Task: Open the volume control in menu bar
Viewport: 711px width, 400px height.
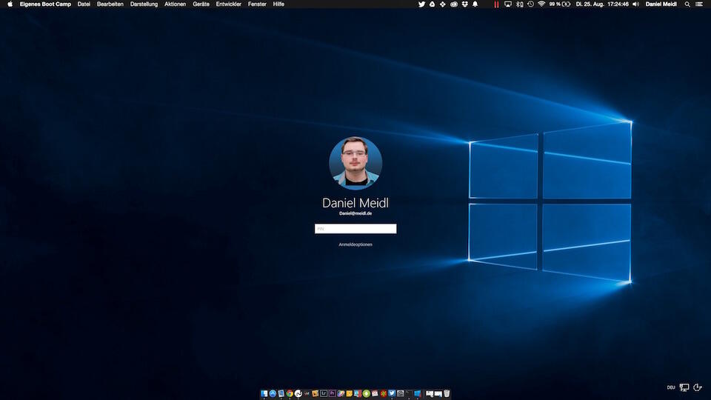Action: click(x=635, y=4)
